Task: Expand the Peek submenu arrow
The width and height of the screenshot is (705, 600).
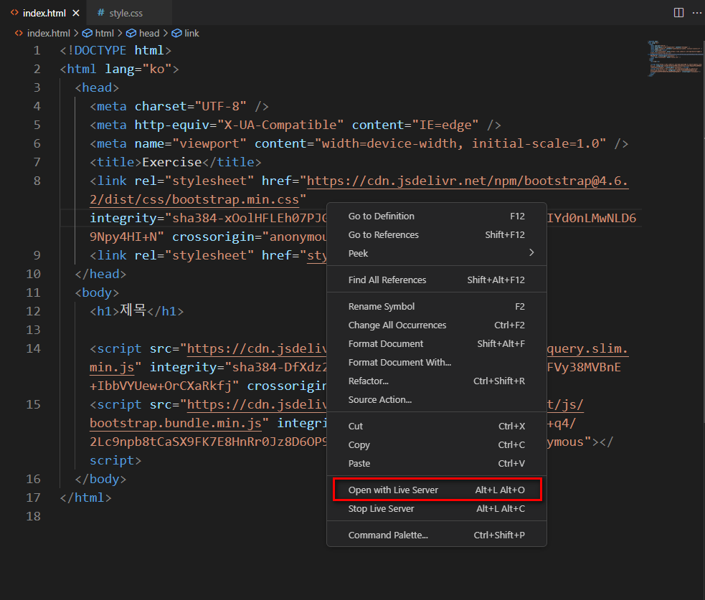Action: tap(531, 252)
